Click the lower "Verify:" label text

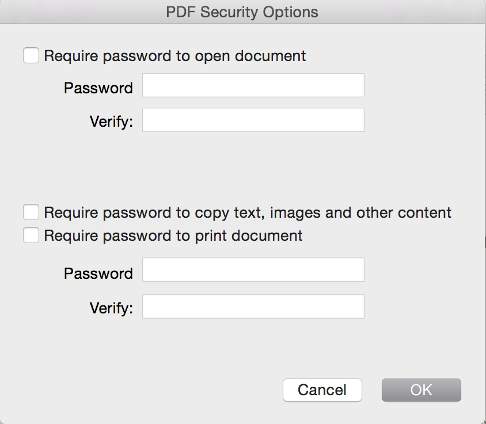click(111, 308)
